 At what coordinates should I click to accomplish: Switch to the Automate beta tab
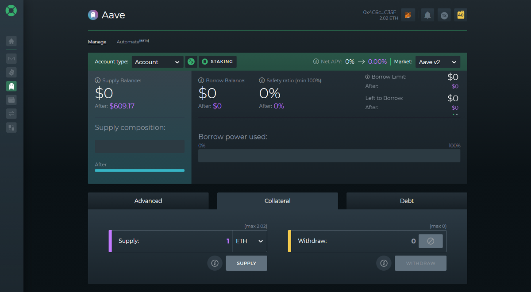(x=133, y=42)
